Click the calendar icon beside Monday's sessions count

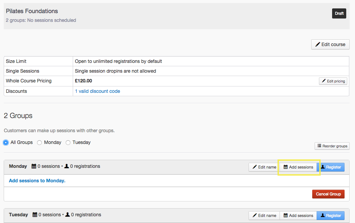click(34, 166)
